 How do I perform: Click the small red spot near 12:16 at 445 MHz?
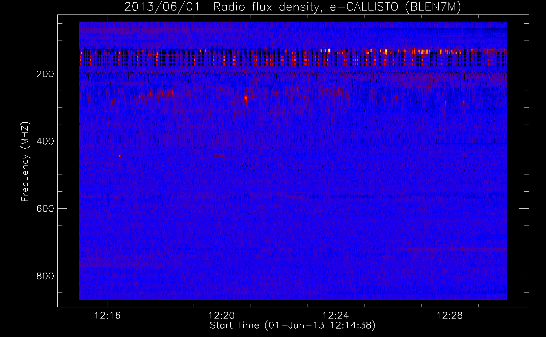(x=120, y=156)
